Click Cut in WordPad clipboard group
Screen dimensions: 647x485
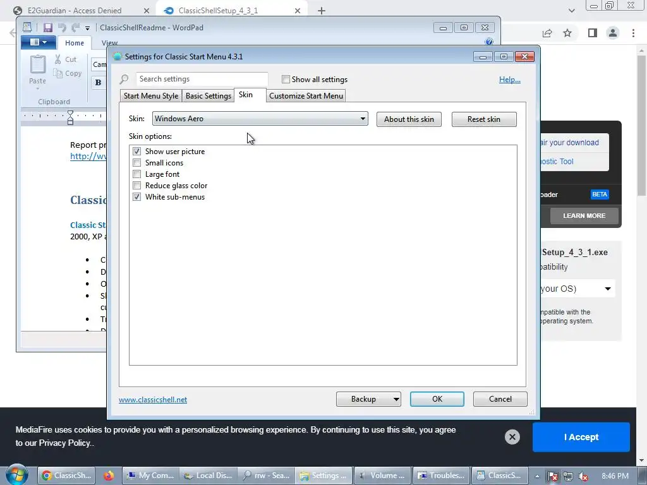click(66, 59)
